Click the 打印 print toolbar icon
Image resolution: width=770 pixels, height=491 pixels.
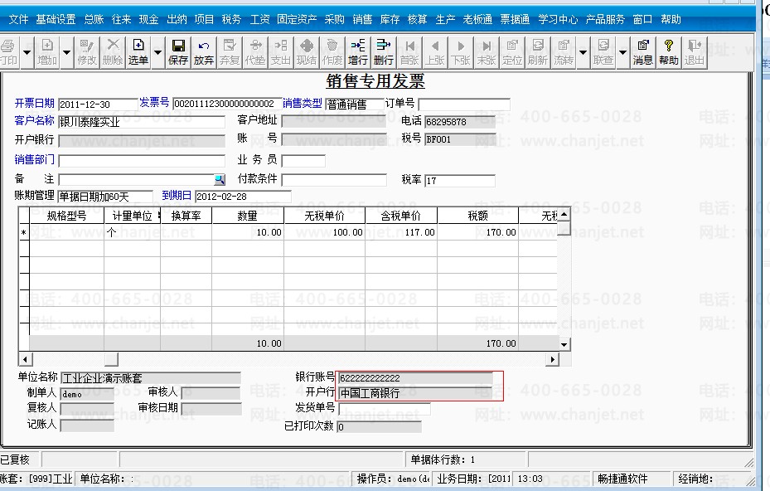pyautogui.click(x=9, y=52)
